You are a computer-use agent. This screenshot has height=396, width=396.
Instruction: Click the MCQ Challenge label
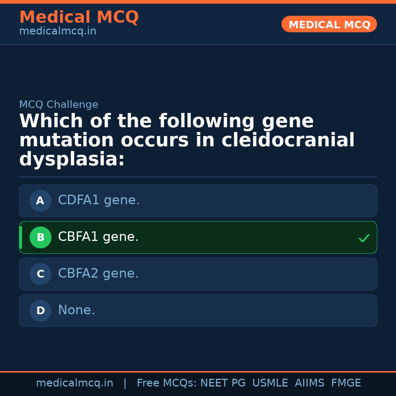59,104
